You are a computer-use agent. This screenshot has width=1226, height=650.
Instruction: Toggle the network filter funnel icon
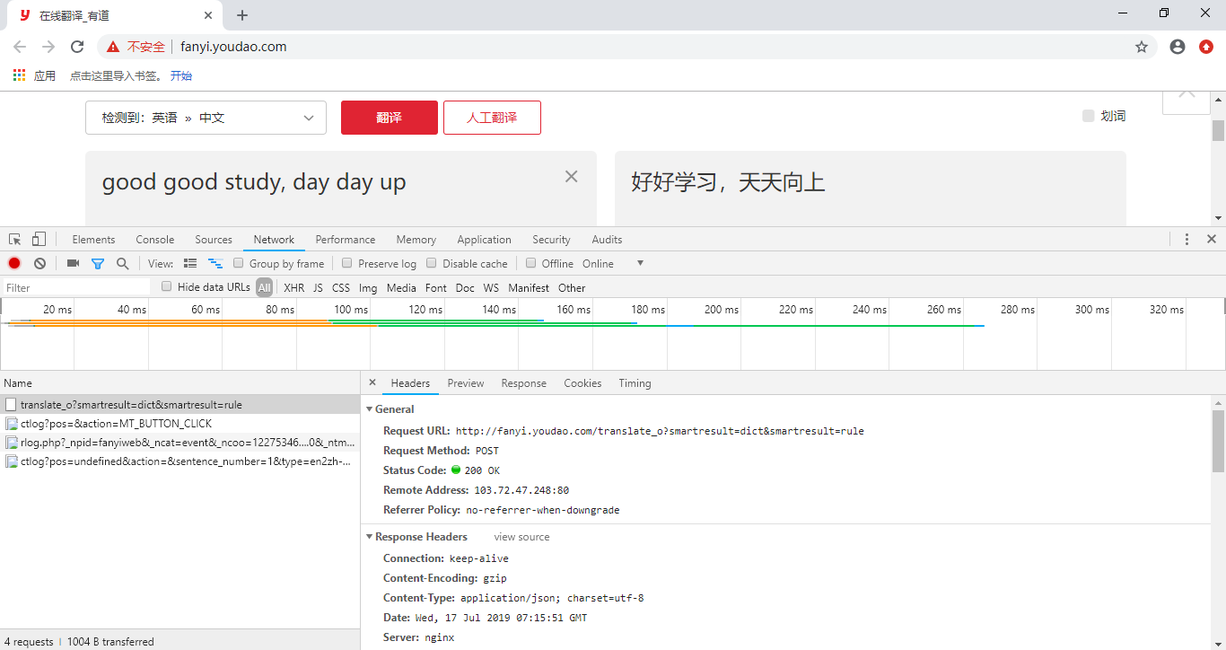click(x=98, y=263)
